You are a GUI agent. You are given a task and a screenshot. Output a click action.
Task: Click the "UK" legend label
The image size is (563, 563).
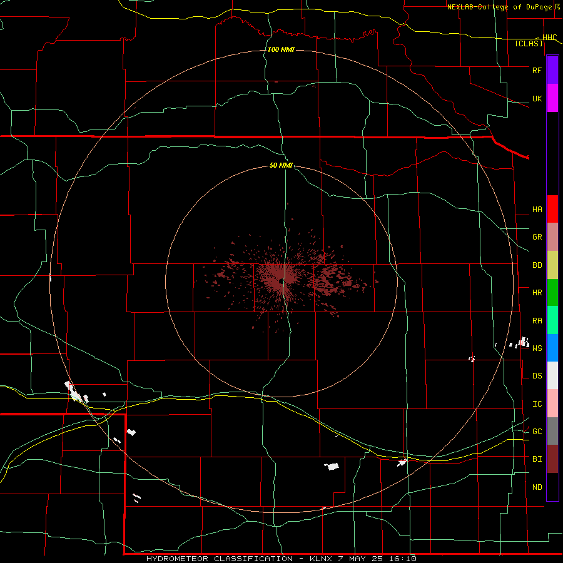[x=537, y=99]
